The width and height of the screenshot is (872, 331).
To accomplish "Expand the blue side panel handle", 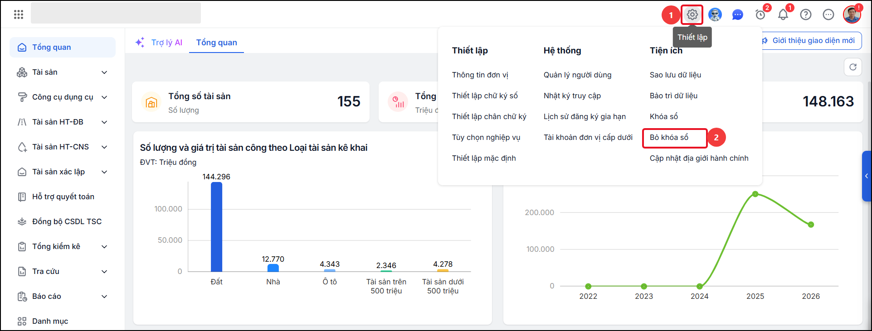I will (867, 176).
